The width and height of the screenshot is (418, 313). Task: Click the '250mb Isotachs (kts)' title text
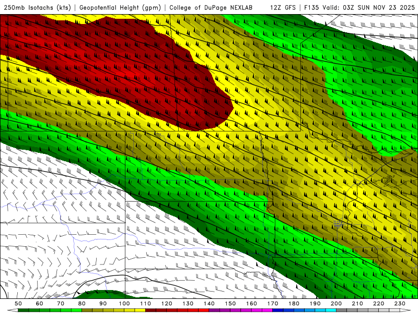tap(37, 7)
